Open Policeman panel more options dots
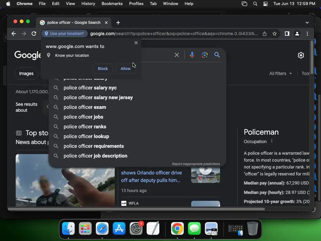 tap(272, 141)
